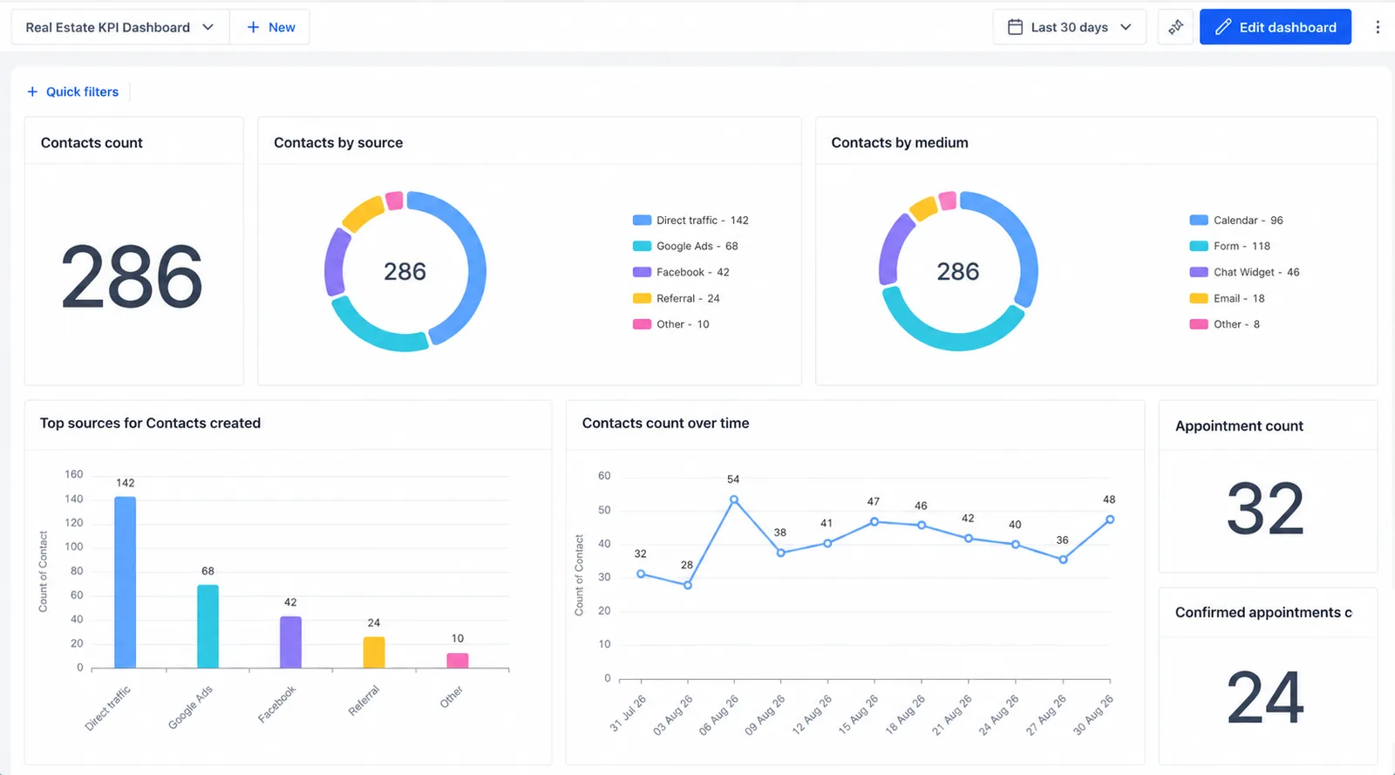Click Contacts count over time title
The width and height of the screenshot is (1395, 775).
point(665,423)
